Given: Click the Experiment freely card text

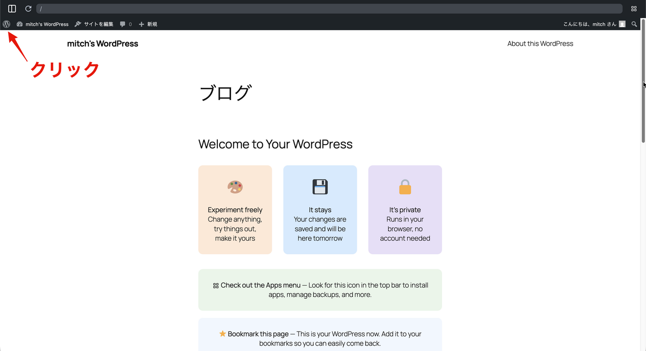Looking at the screenshot, I should [235, 210].
